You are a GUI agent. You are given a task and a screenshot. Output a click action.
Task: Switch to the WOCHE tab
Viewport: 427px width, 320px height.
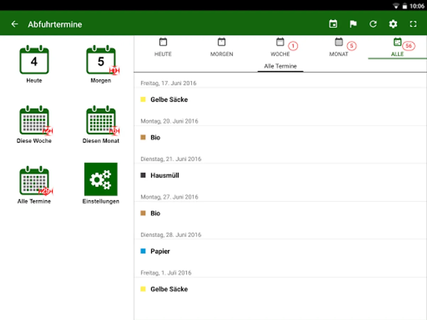coord(280,47)
